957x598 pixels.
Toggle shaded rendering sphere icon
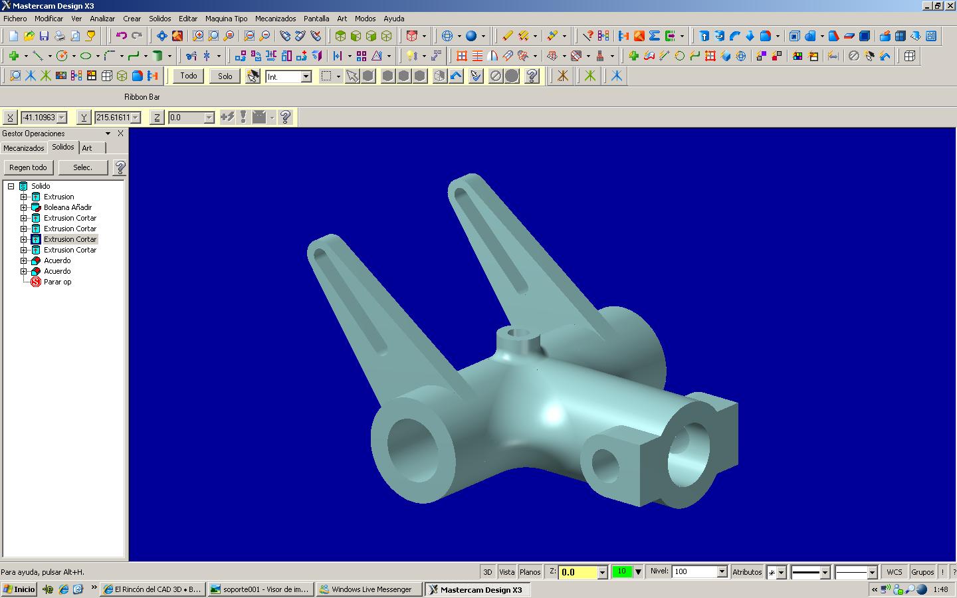point(471,36)
